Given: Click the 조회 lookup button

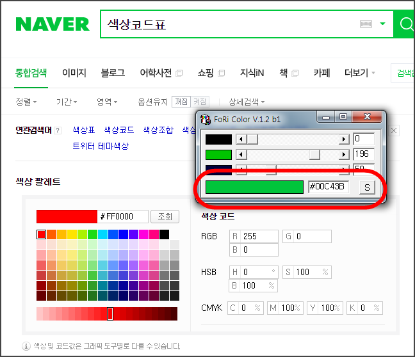Looking at the screenshot, I should 165,217.
